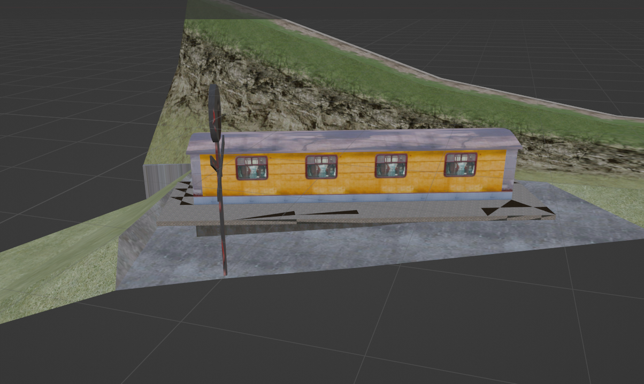
Task: Click the carriage's grey curved roof
Action: tap(353, 141)
